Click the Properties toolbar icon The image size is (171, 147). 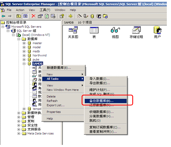tap(40, 16)
